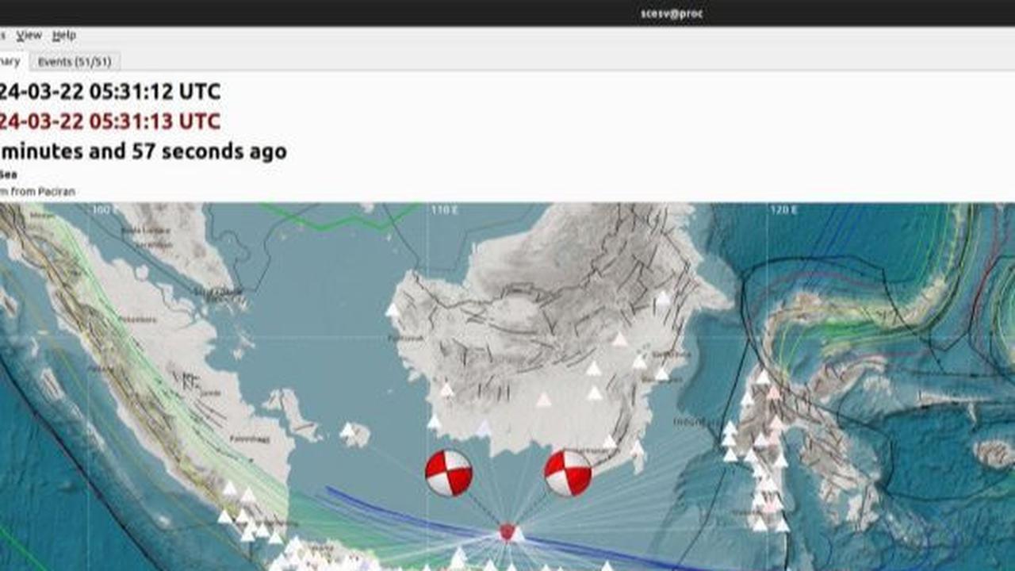1015x571 pixels.
Task: Select the northeasternmost station triangle on Borneo
Action: coord(663,298)
